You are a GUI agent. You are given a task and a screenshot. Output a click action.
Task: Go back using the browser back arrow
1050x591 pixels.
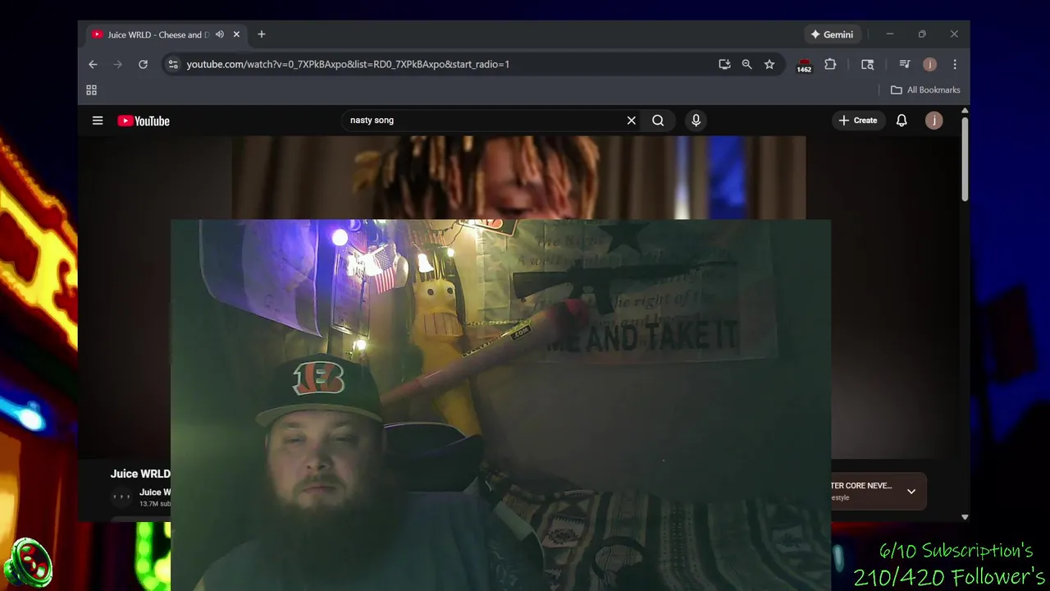[x=93, y=64]
